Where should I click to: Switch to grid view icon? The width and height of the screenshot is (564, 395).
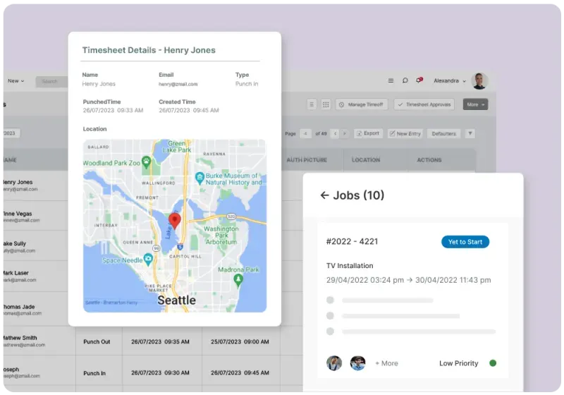(x=326, y=104)
